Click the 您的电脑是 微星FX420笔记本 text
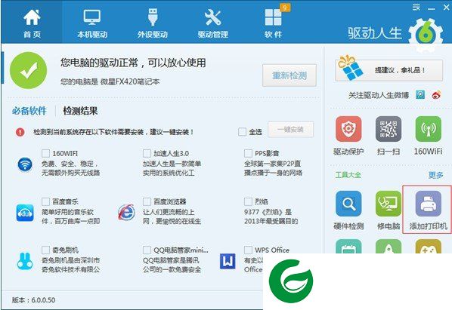The height and width of the screenshot is (310, 452). click(x=110, y=81)
